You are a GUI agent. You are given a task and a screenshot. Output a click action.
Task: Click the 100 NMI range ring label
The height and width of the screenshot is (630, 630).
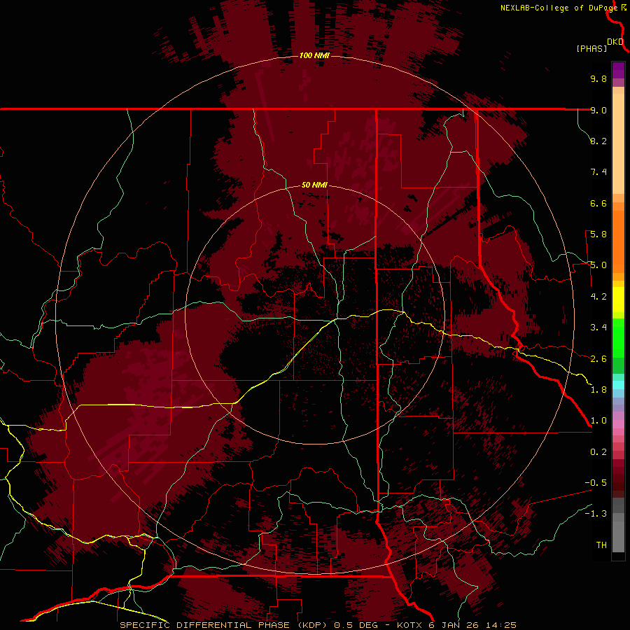314,55
